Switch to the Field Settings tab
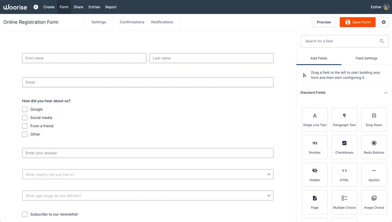 click(366, 58)
